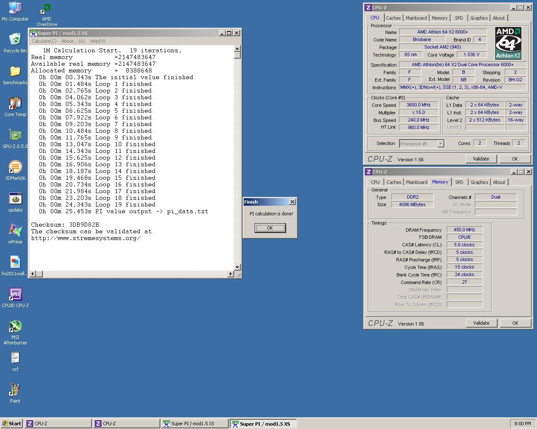Switch to first Super PI taskbar button

click(x=195, y=424)
